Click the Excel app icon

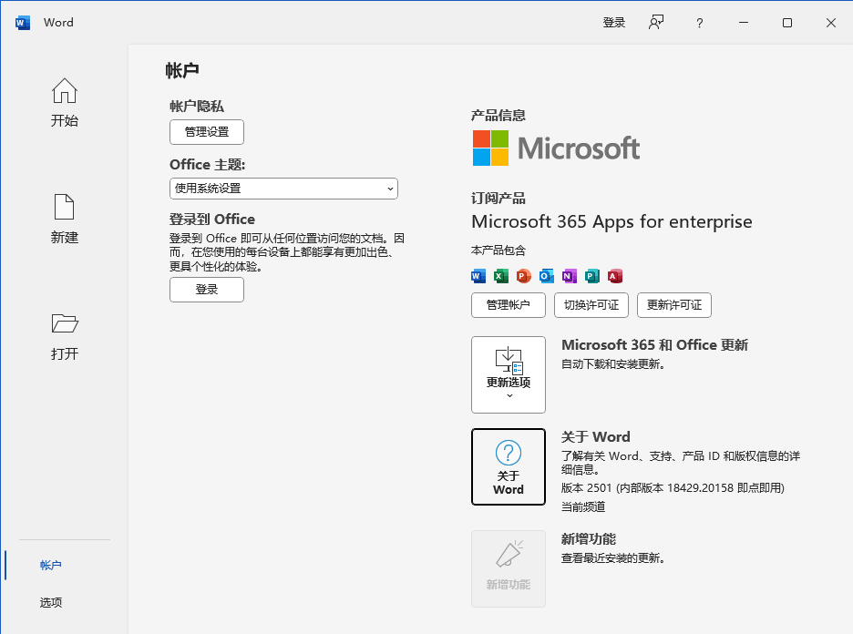click(501, 276)
